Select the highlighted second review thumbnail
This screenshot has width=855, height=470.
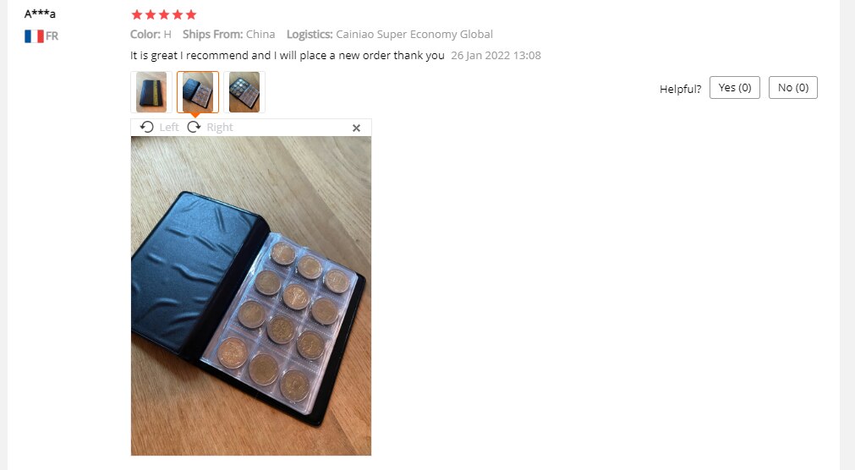point(197,92)
